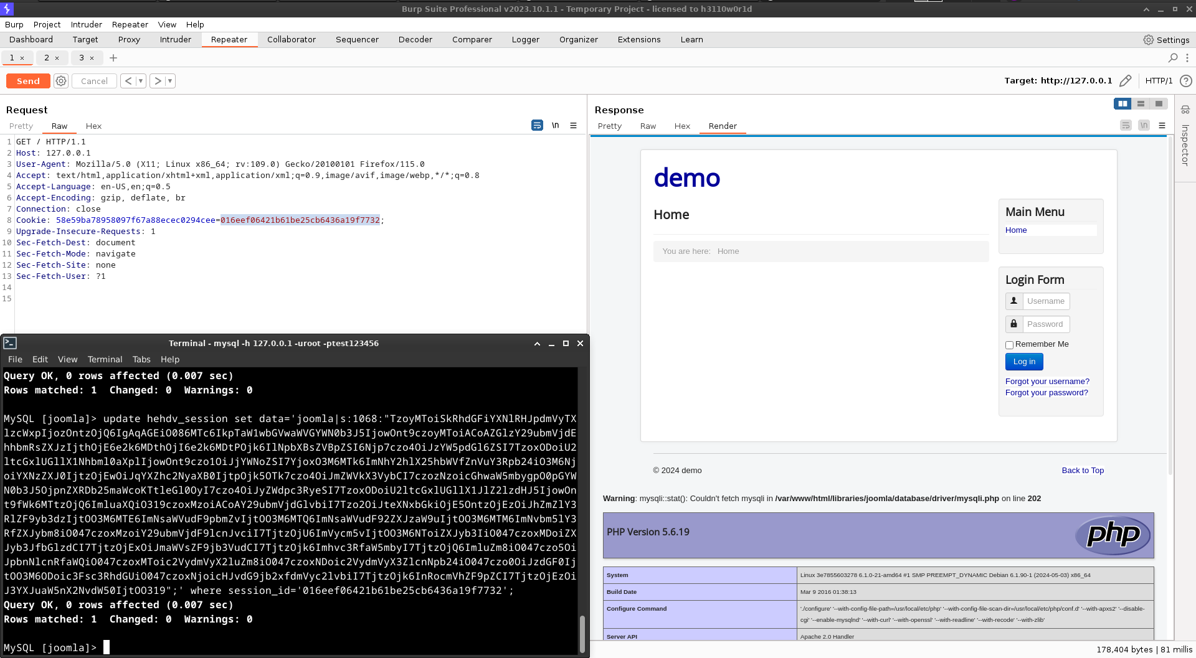Go to previous request in history
Screen dimensions: 1196x658
point(128,81)
